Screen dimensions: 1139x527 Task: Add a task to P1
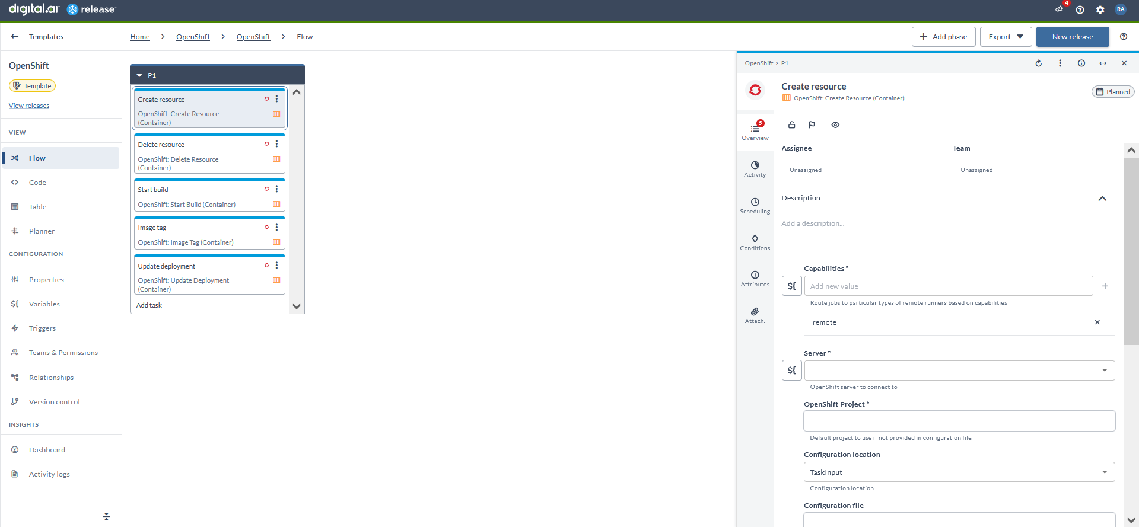[149, 305]
